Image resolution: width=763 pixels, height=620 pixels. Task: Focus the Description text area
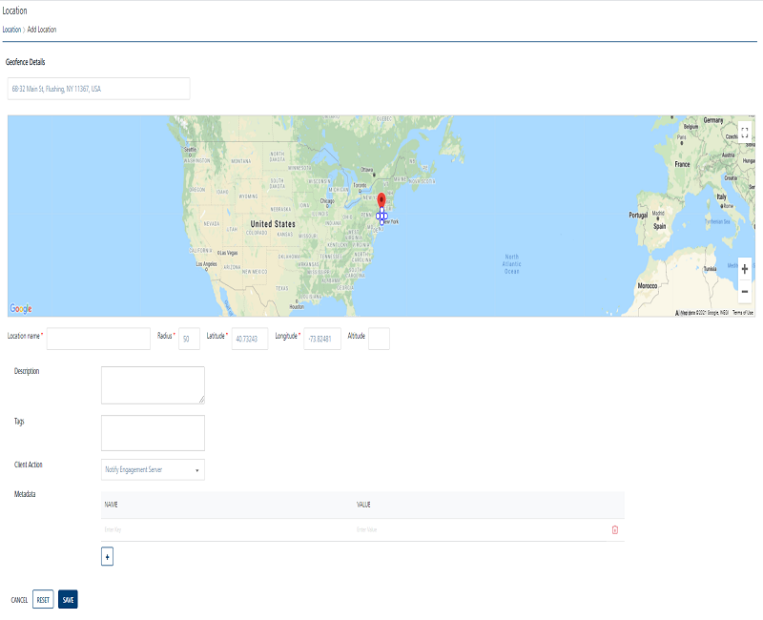(153, 385)
